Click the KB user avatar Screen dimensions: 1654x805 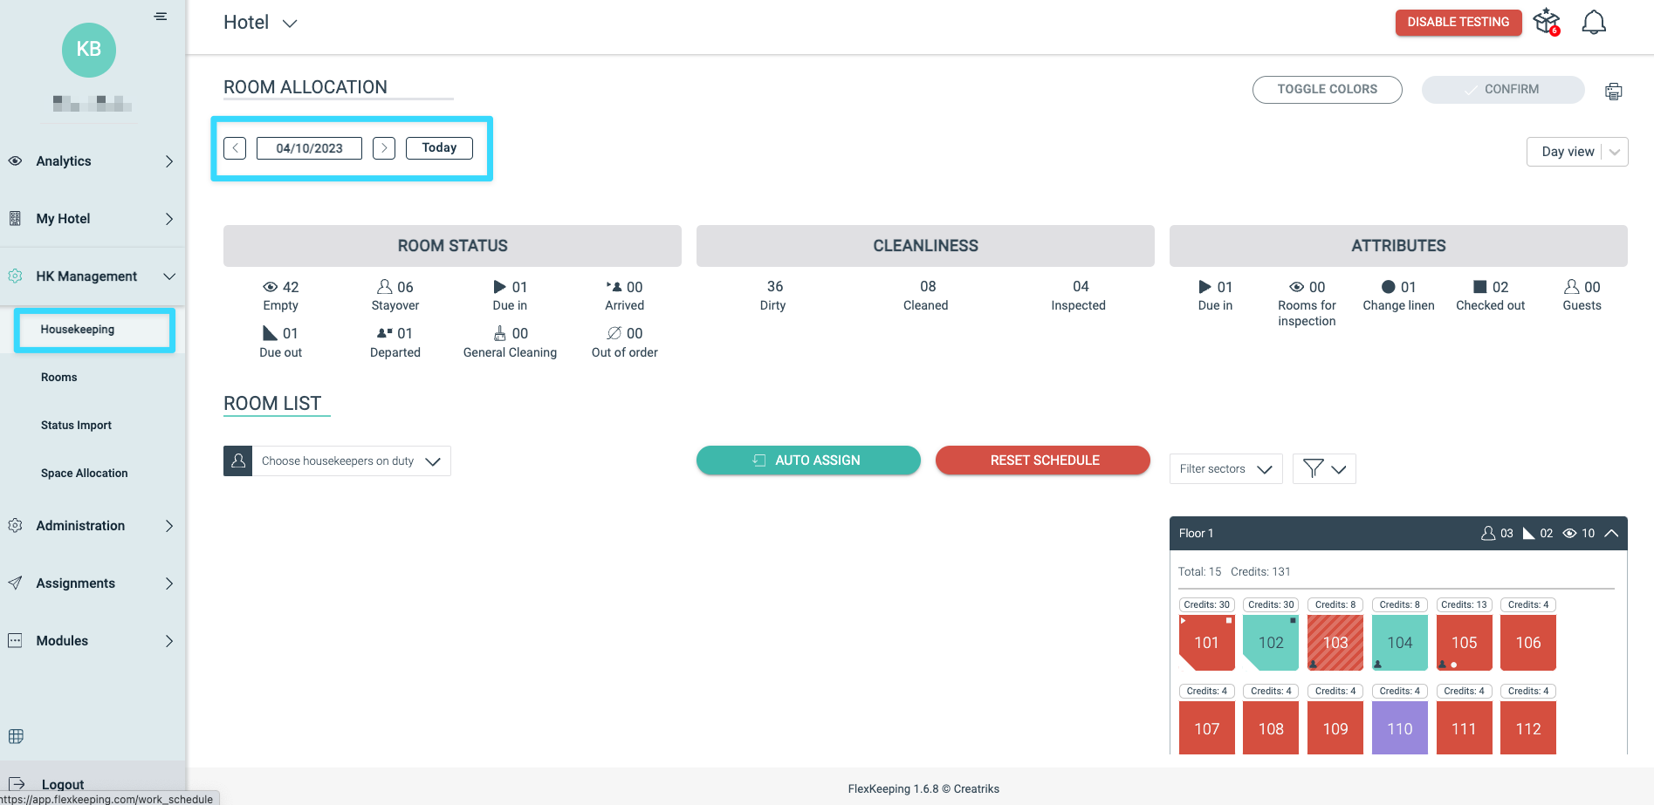89,50
